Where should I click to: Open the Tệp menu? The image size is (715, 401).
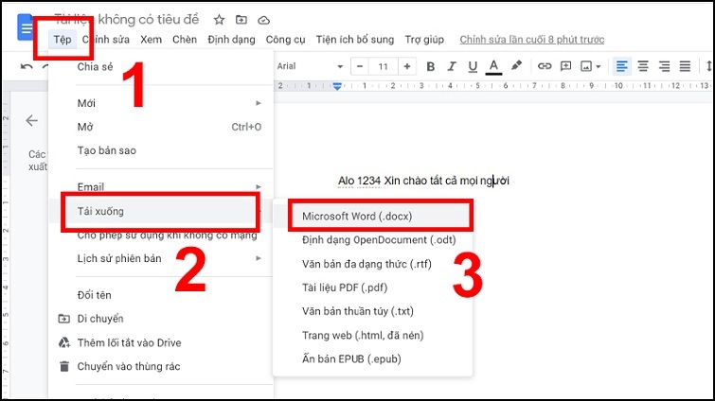point(63,40)
